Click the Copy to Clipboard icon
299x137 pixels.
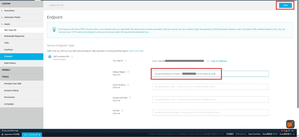pos(208,61)
